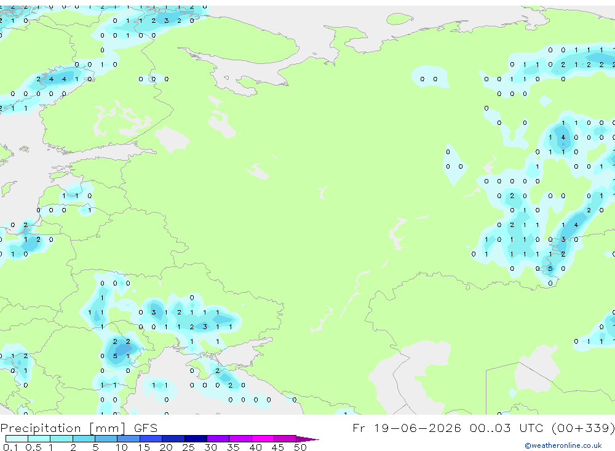Screen dimensions: 615x451
Task: Click the 0.1–0.5 mm legend color box
Action: 17,439
